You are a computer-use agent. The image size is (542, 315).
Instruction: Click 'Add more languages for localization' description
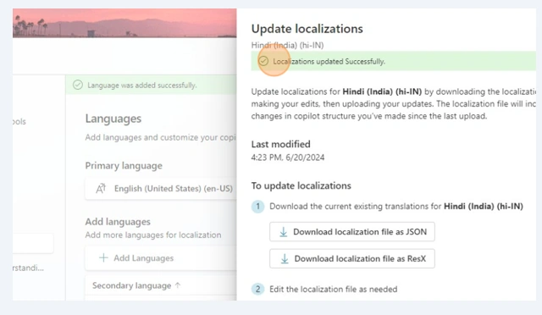click(x=153, y=235)
